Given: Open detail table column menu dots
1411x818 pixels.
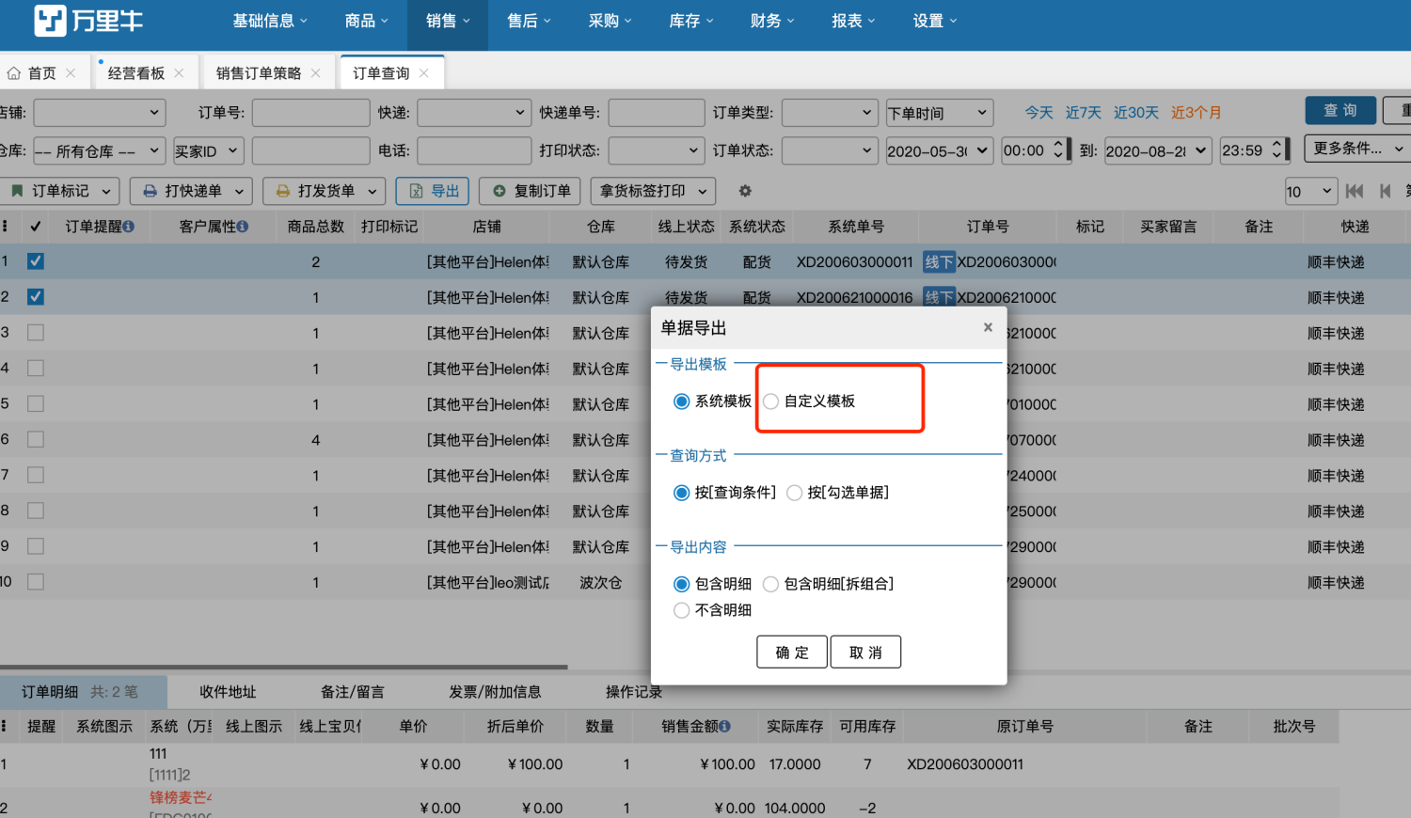Looking at the screenshot, I should (x=5, y=726).
